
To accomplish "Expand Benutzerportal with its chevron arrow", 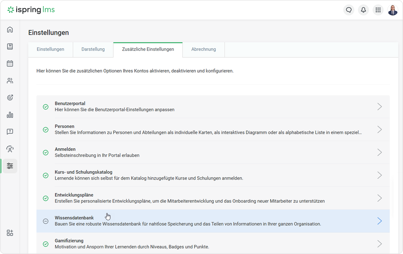I will [x=379, y=106].
